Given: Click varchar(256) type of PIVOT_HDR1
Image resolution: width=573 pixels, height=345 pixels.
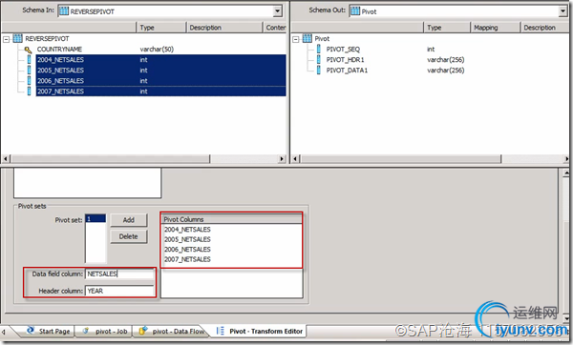Looking at the screenshot, I should coord(445,60).
